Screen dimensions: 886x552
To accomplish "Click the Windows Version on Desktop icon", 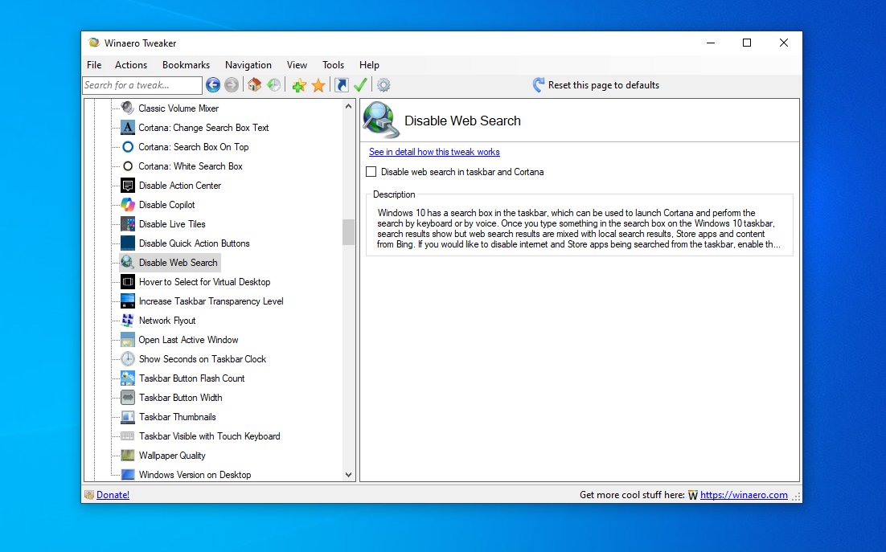I will pos(128,475).
